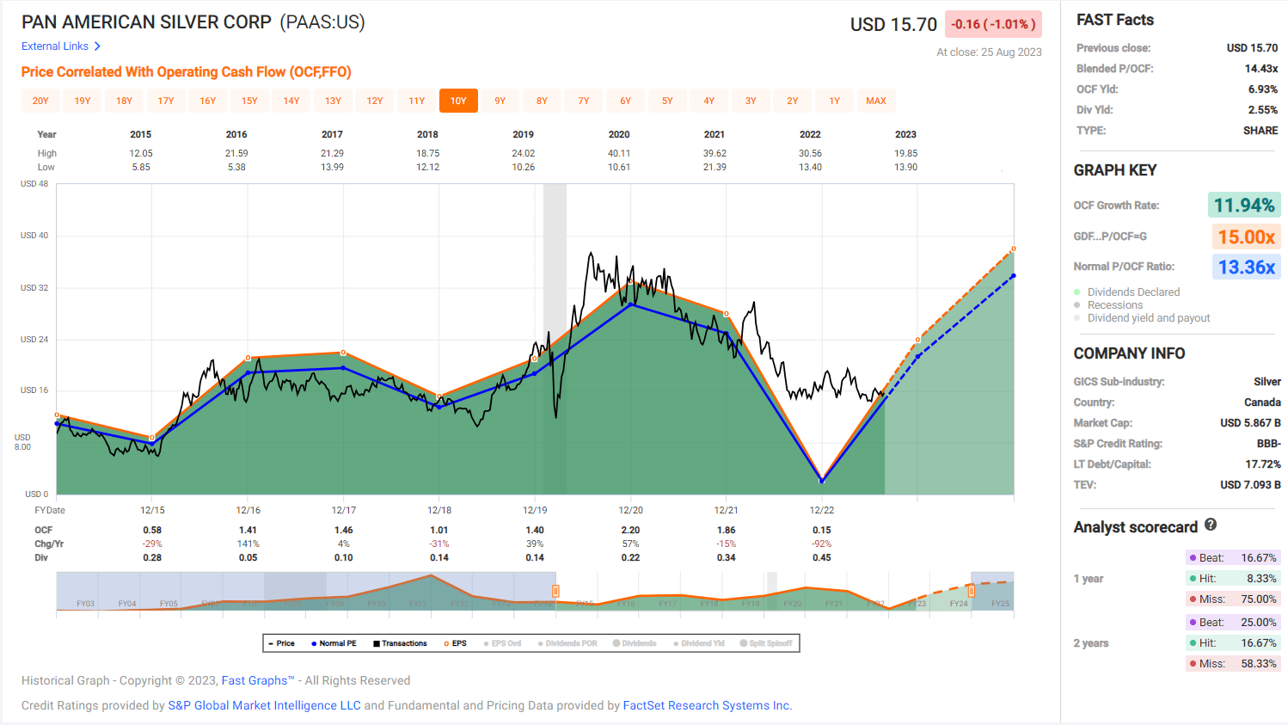Switch to the 8Y range
The width and height of the screenshot is (1288, 725).
(542, 101)
